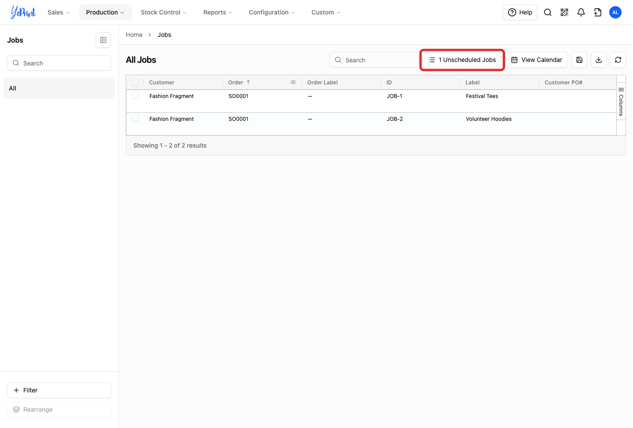Viewport: 633px width, 428px height.
Task: Sort by Customer column header
Action: coord(162,82)
